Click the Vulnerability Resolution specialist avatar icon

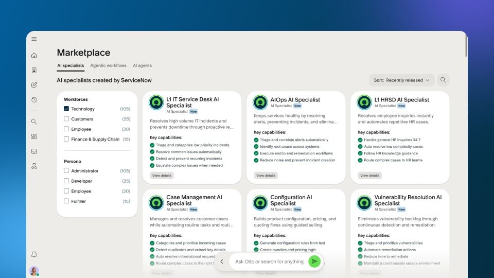pos(364,203)
